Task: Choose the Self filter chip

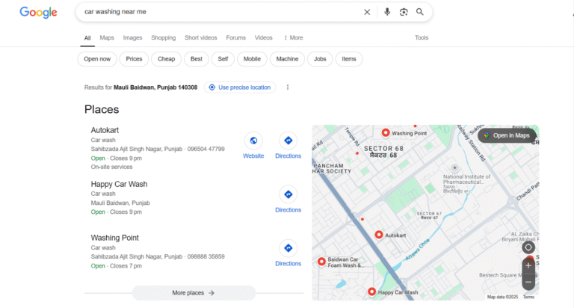Action: [223, 59]
